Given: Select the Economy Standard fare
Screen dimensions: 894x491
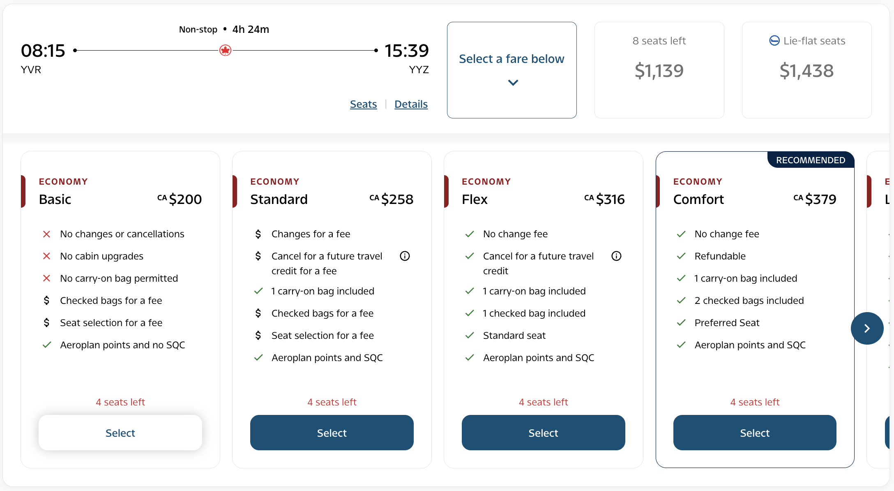Looking at the screenshot, I should click(x=332, y=433).
